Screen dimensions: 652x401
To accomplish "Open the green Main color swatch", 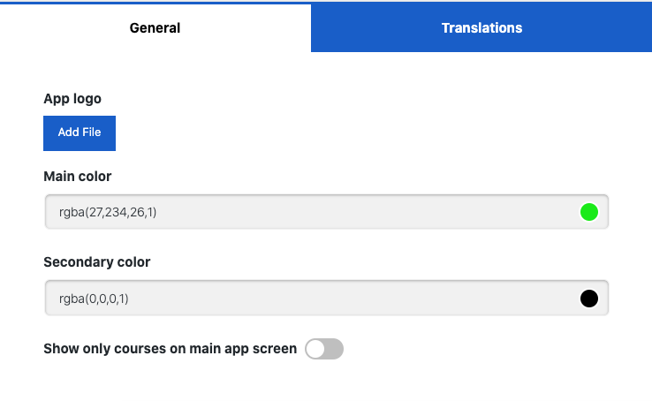I will tap(589, 212).
